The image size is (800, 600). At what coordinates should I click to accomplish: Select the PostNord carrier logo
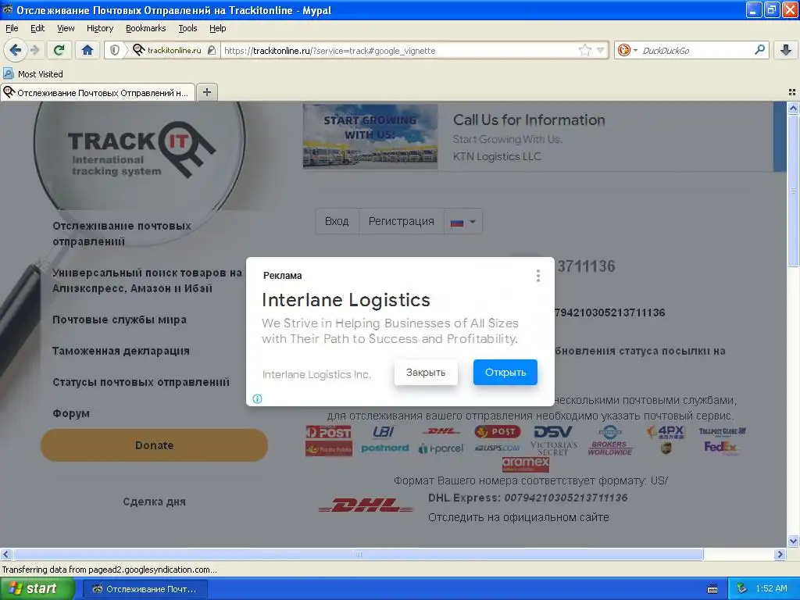pyautogui.click(x=384, y=448)
